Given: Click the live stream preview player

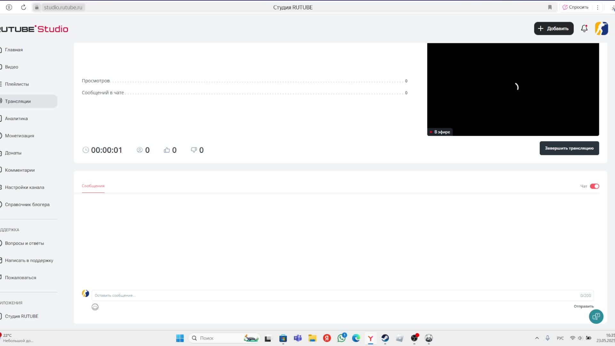Looking at the screenshot, I should point(513,89).
